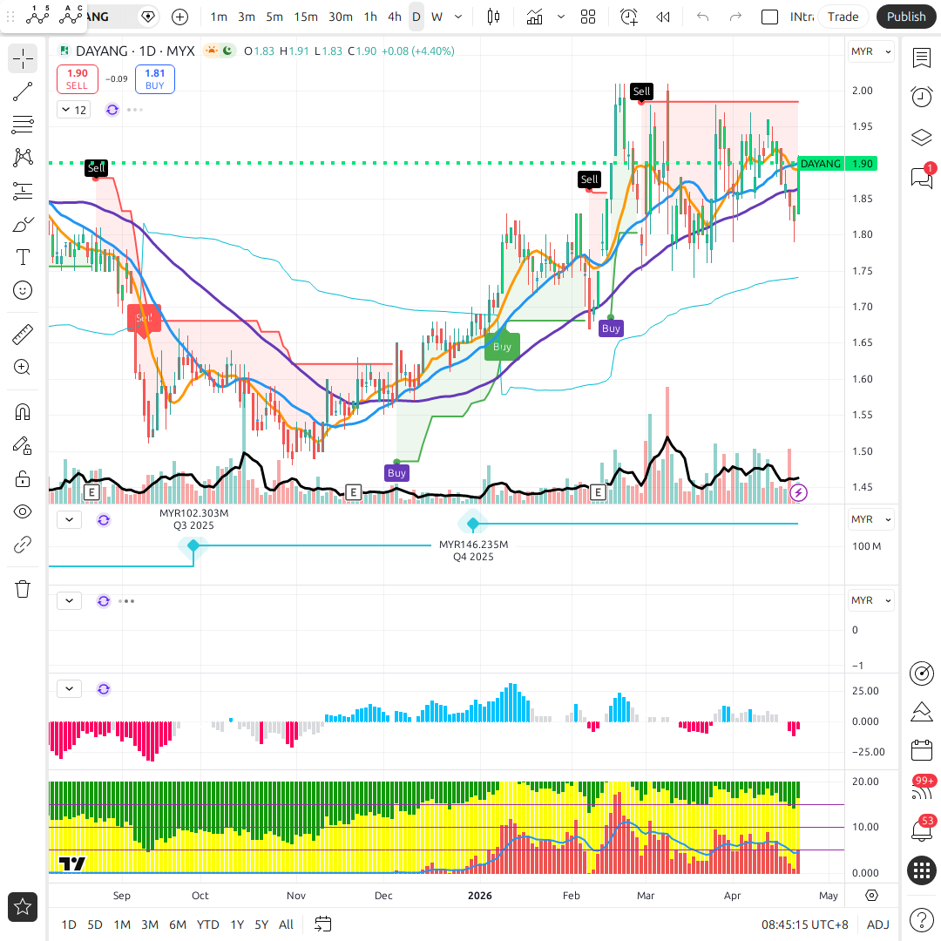Screen dimensions: 941x941
Task: Open the layout grid selector
Action: pyautogui.click(x=588, y=17)
